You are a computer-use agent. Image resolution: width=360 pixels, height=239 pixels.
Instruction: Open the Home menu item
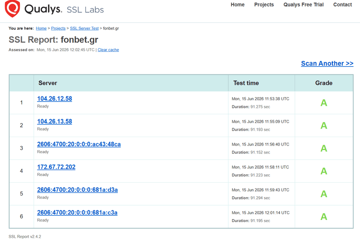[x=238, y=5]
